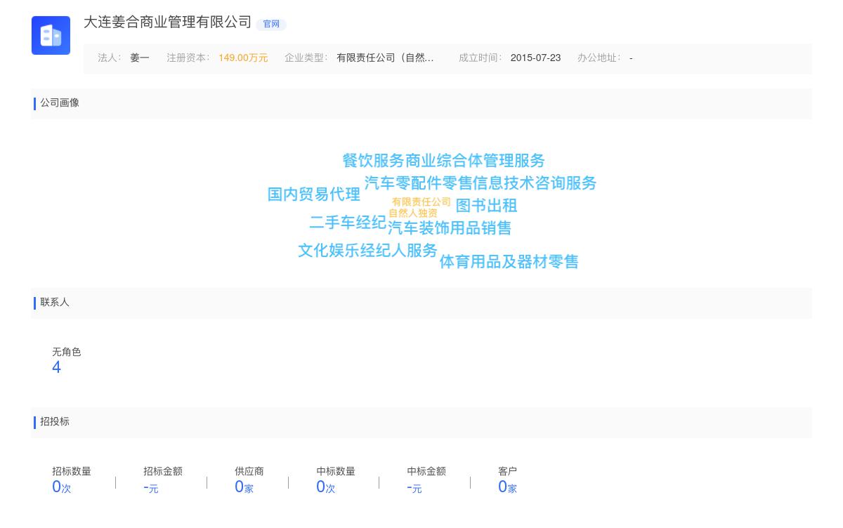Image resolution: width=843 pixels, height=528 pixels.
Task: Click word cloud tag 商业综合体管理服务
Action: point(475,161)
